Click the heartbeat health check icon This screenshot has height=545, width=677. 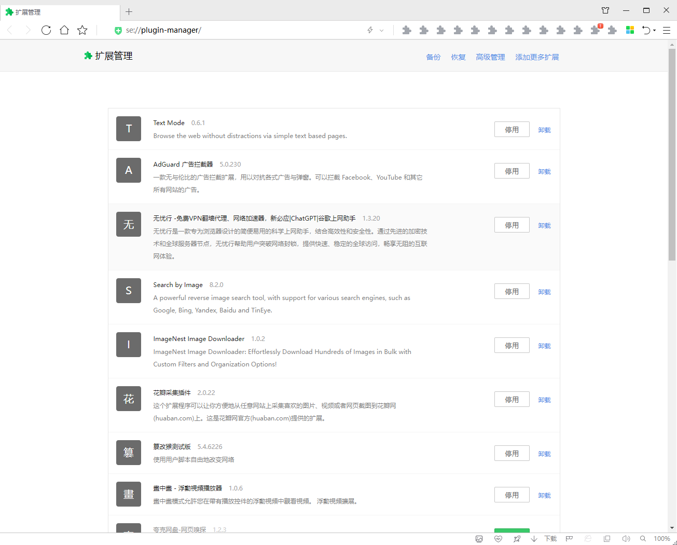tap(498, 539)
